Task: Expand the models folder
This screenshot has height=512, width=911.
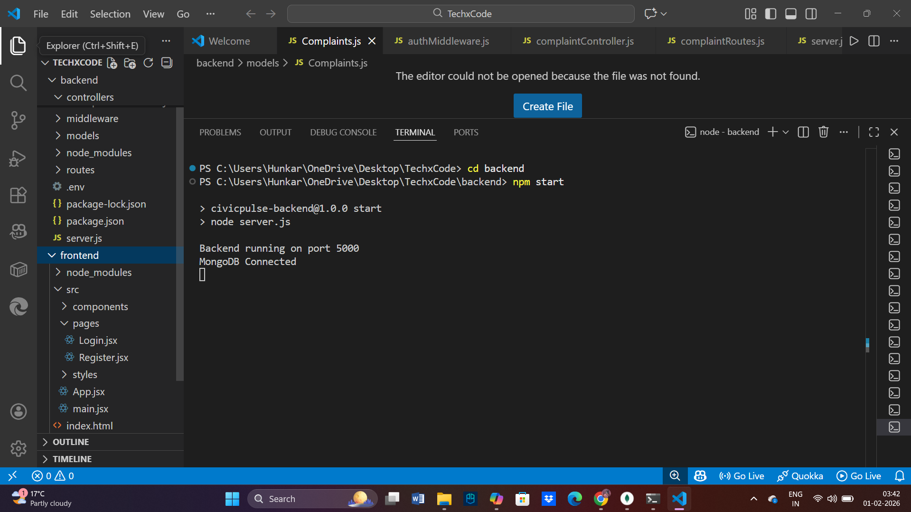Action: tap(83, 136)
